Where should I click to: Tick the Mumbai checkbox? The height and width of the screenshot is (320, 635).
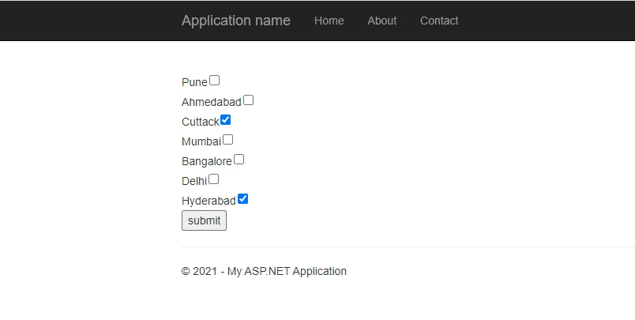point(228,140)
